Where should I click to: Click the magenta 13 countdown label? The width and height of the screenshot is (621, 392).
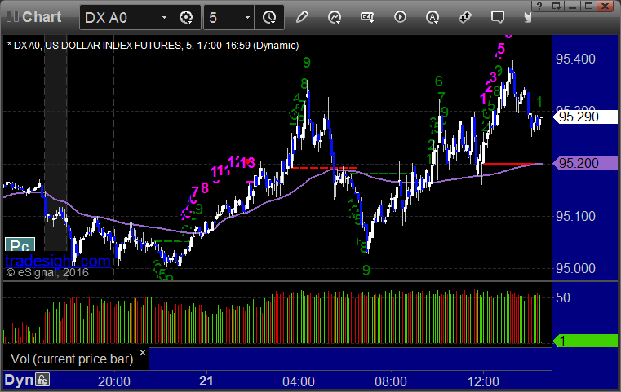coord(248,162)
